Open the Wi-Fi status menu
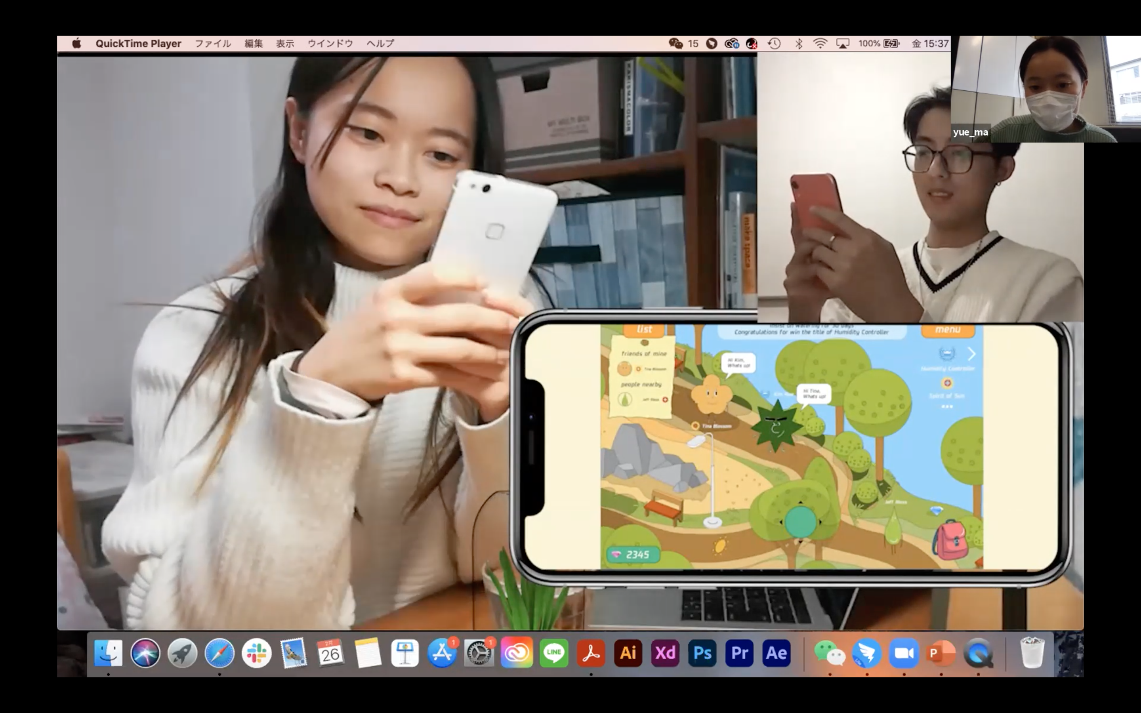Image resolution: width=1141 pixels, height=713 pixels. tap(820, 44)
